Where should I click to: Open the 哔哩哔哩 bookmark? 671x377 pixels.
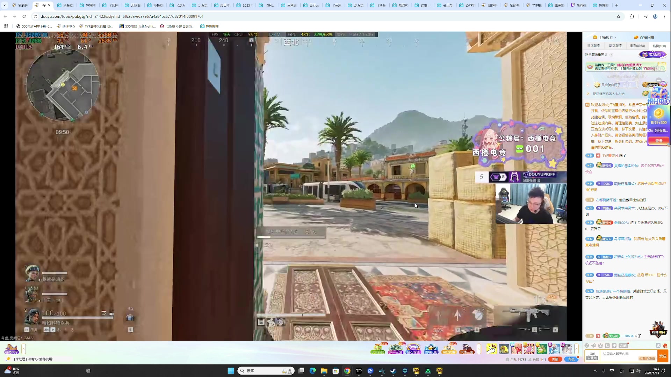[209, 26]
